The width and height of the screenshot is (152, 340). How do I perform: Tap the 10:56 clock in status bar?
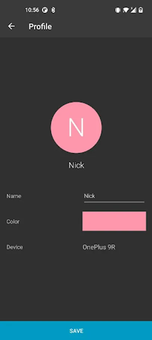[x=32, y=10]
